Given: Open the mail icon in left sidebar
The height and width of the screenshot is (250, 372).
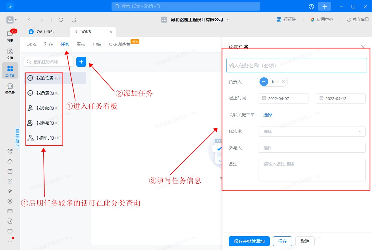Looking at the screenshot, I should click(x=10, y=211).
